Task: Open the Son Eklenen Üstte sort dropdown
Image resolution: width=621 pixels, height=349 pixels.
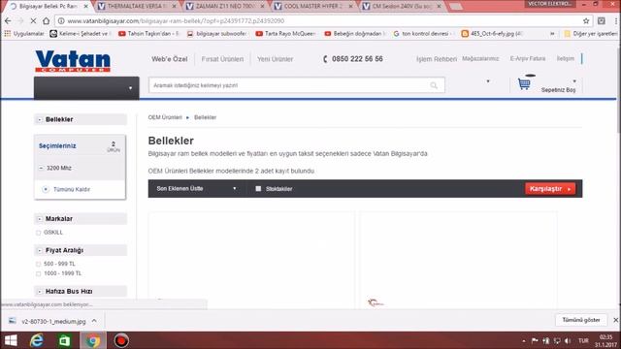Action: coord(196,189)
